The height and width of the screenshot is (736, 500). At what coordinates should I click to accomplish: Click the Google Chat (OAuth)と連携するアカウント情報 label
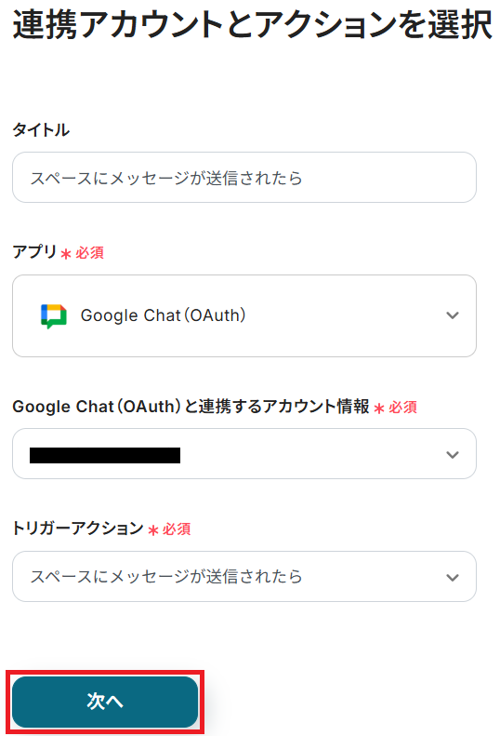click(191, 407)
